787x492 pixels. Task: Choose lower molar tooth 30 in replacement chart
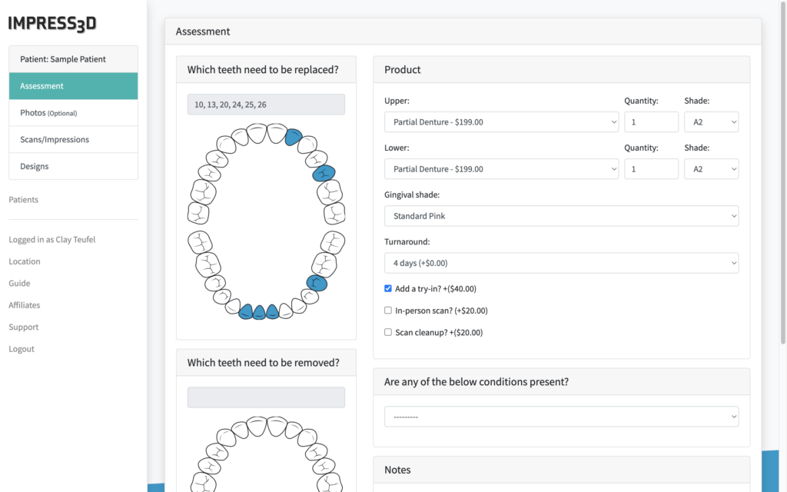click(208, 264)
